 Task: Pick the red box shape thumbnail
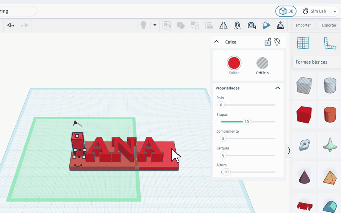click(304, 114)
